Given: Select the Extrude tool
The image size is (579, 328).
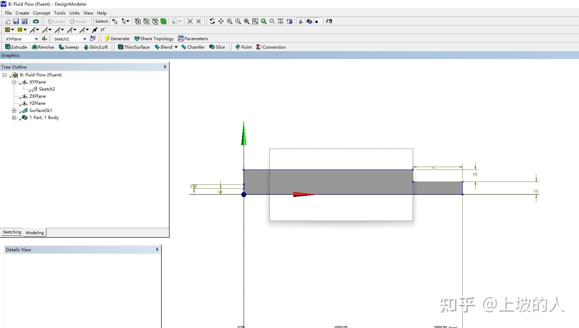Looking at the screenshot, I should click(16, 47).
